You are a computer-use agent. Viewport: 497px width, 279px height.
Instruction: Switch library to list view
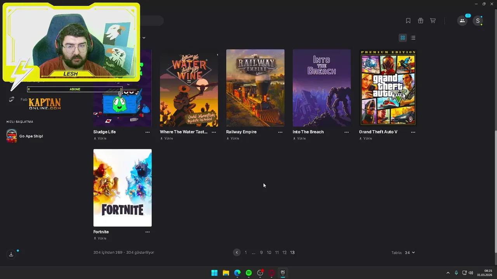[x=413, y=38]
